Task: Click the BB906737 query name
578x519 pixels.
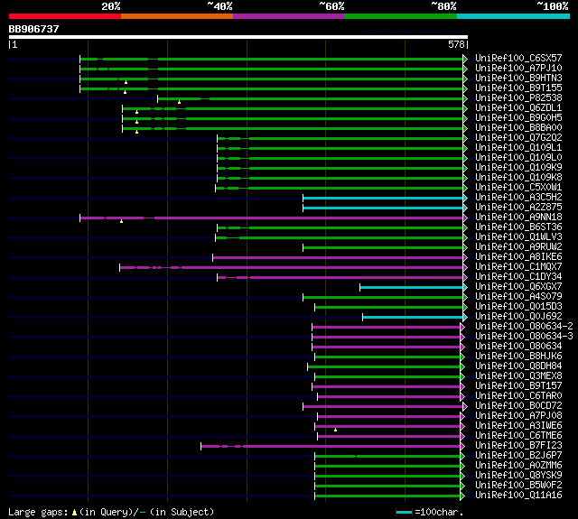Action: (x=34, y=29)
